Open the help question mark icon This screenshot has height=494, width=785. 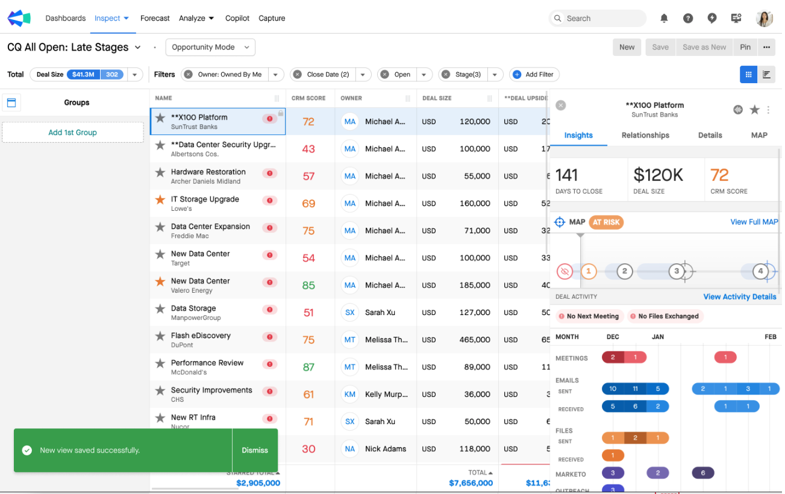coord(688,18)
